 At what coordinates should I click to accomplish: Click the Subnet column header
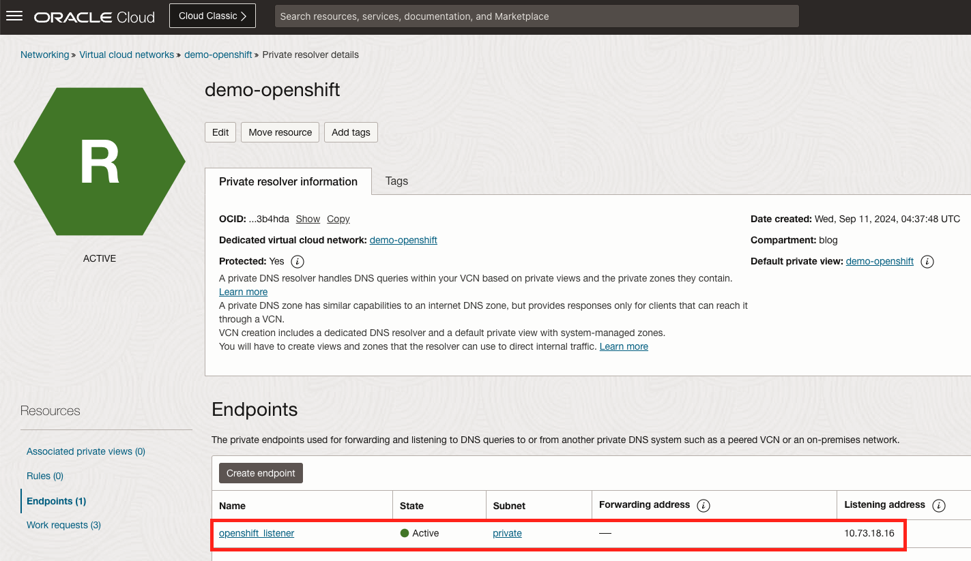[x=509, y=506]
